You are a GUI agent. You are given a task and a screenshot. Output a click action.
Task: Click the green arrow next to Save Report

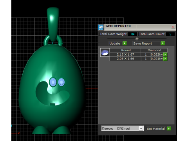[163, 43]
